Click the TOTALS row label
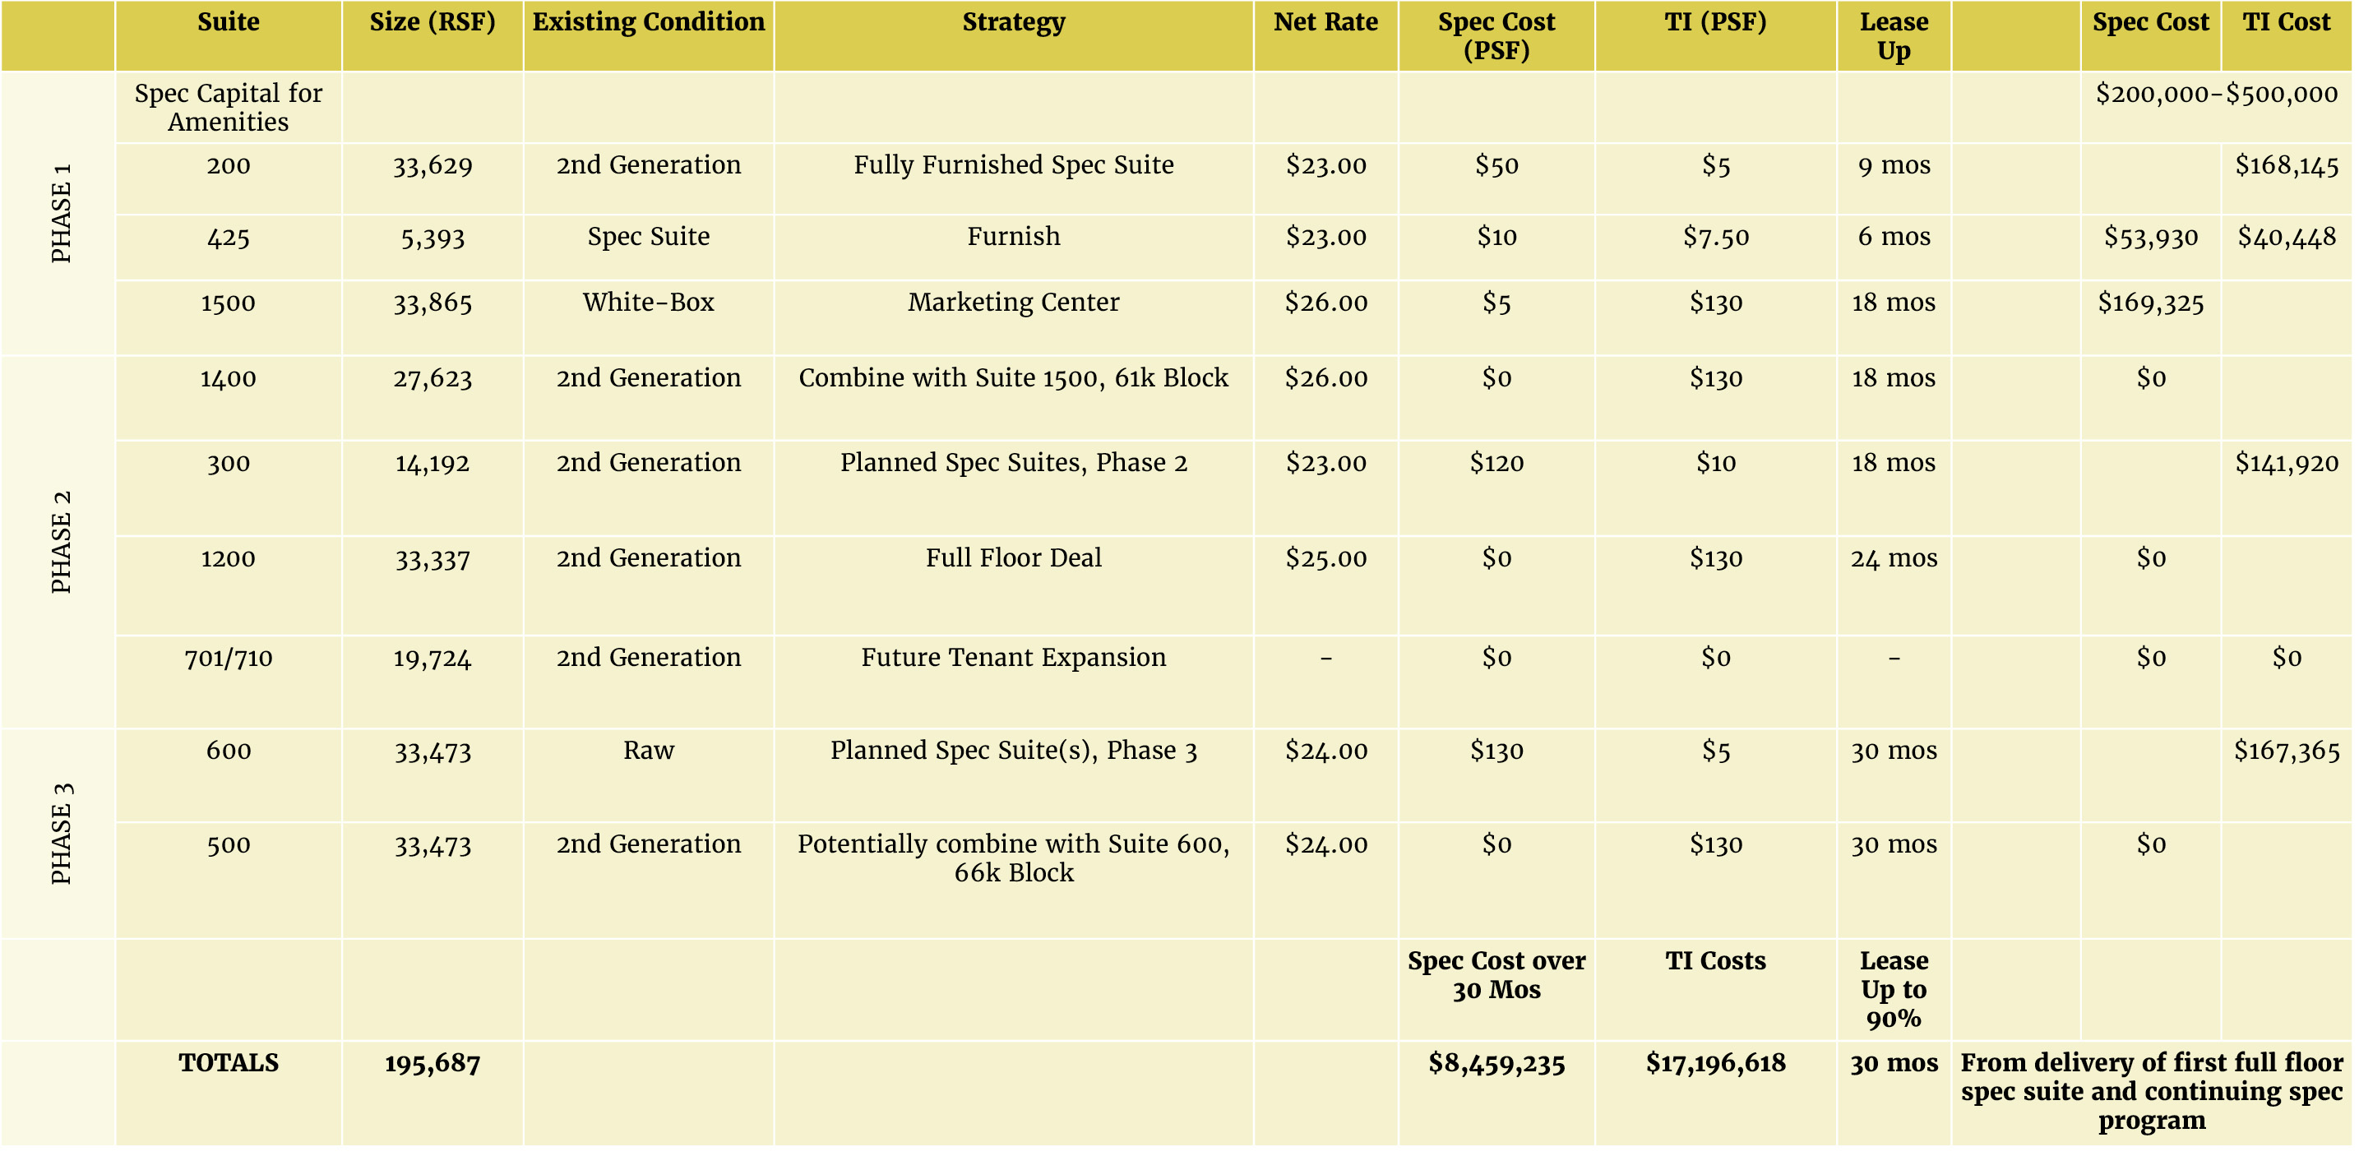This screenshot has width=2359, height=1156. 228,1062
